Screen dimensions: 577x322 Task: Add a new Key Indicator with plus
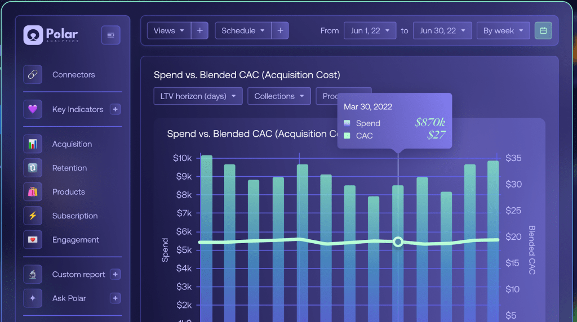[115, 109]
